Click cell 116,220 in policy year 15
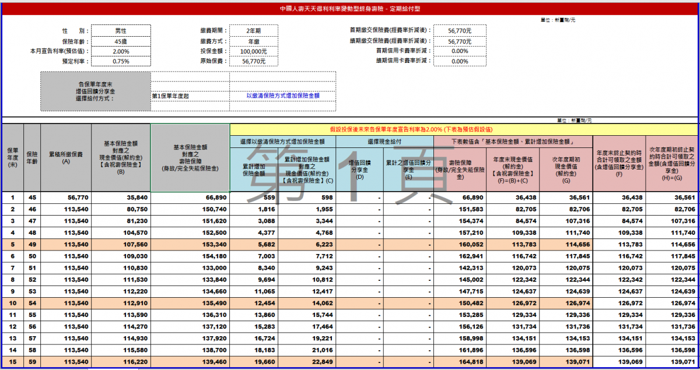The height and width of the screenshot is (370, 700). point(121,361)
